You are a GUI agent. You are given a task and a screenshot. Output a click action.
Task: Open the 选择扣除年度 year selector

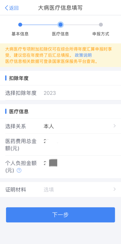(61, 93)
